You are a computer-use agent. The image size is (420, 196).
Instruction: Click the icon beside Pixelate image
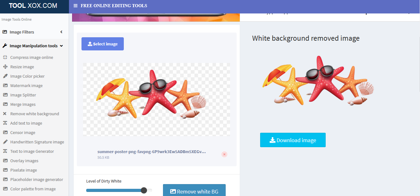tap(5, 170)
